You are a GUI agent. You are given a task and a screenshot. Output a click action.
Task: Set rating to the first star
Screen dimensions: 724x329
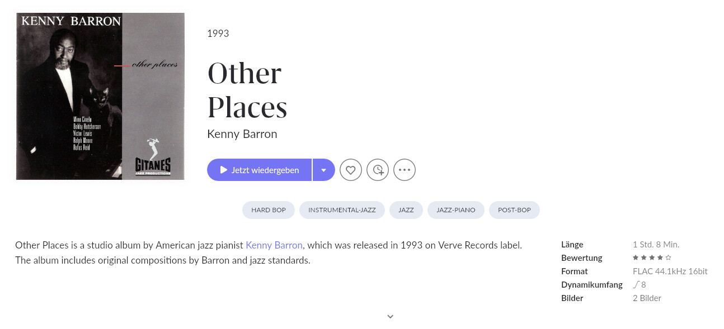coord(636,258)
